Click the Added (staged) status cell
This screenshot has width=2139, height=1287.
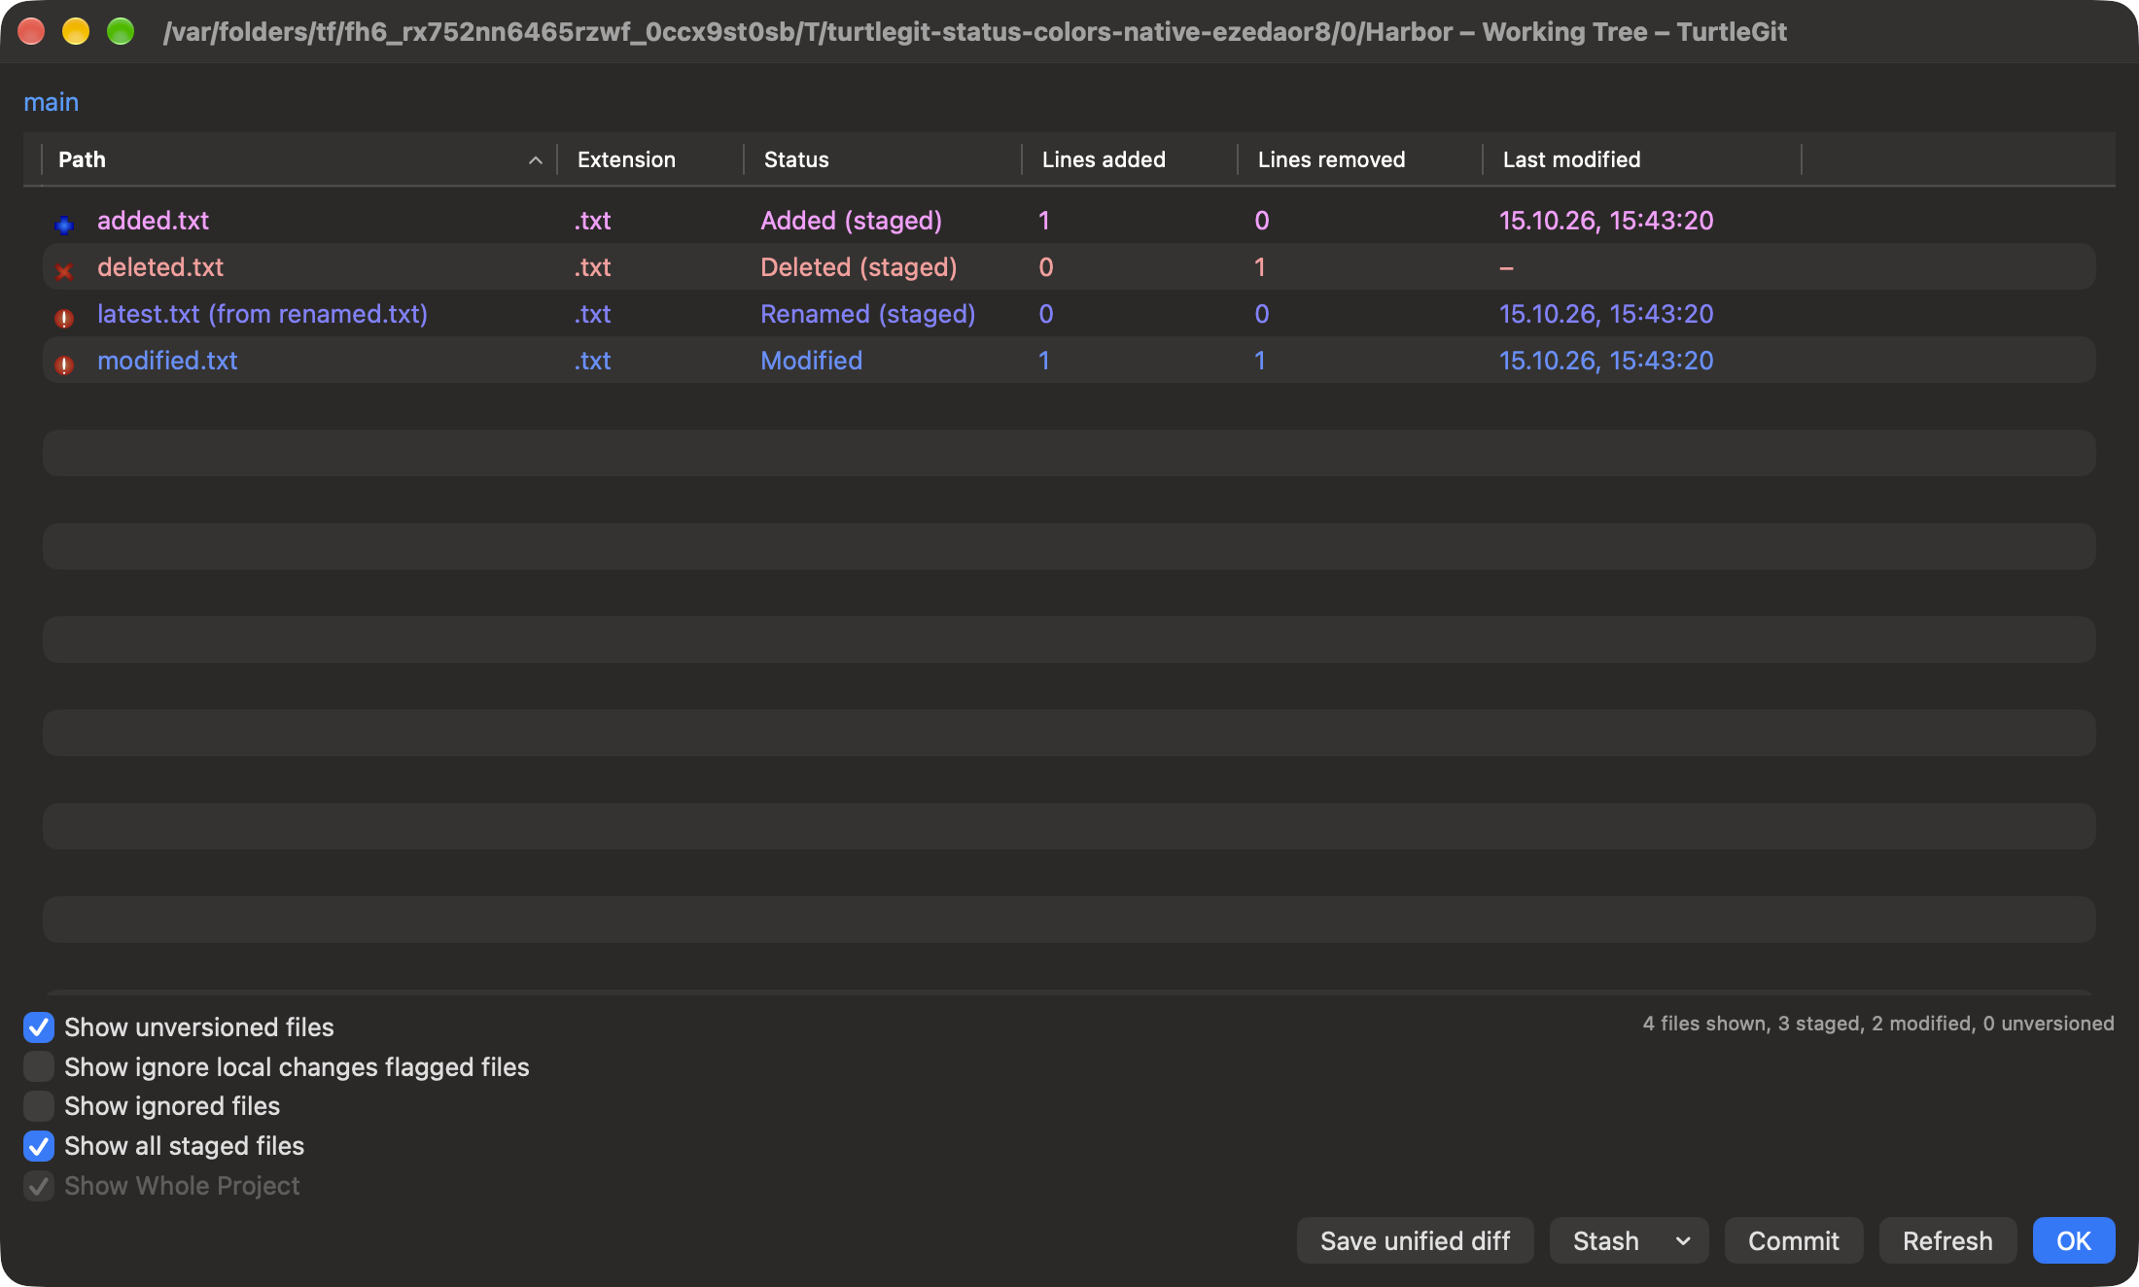tap(851, 221)
